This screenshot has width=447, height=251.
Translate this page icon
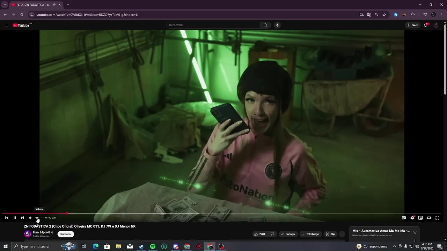369,15
